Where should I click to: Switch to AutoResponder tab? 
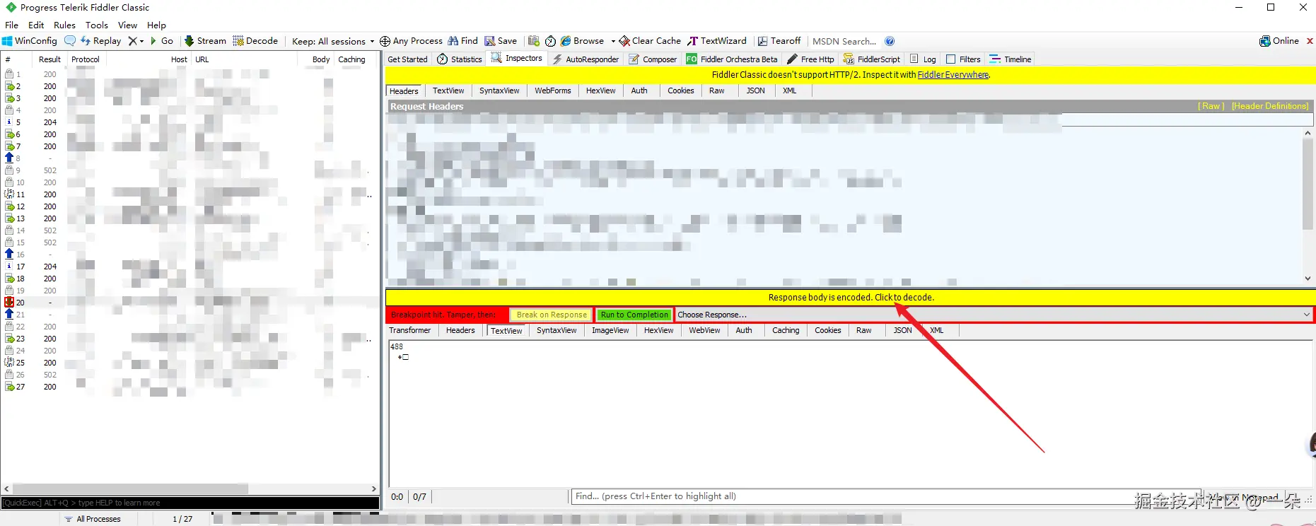586,59
